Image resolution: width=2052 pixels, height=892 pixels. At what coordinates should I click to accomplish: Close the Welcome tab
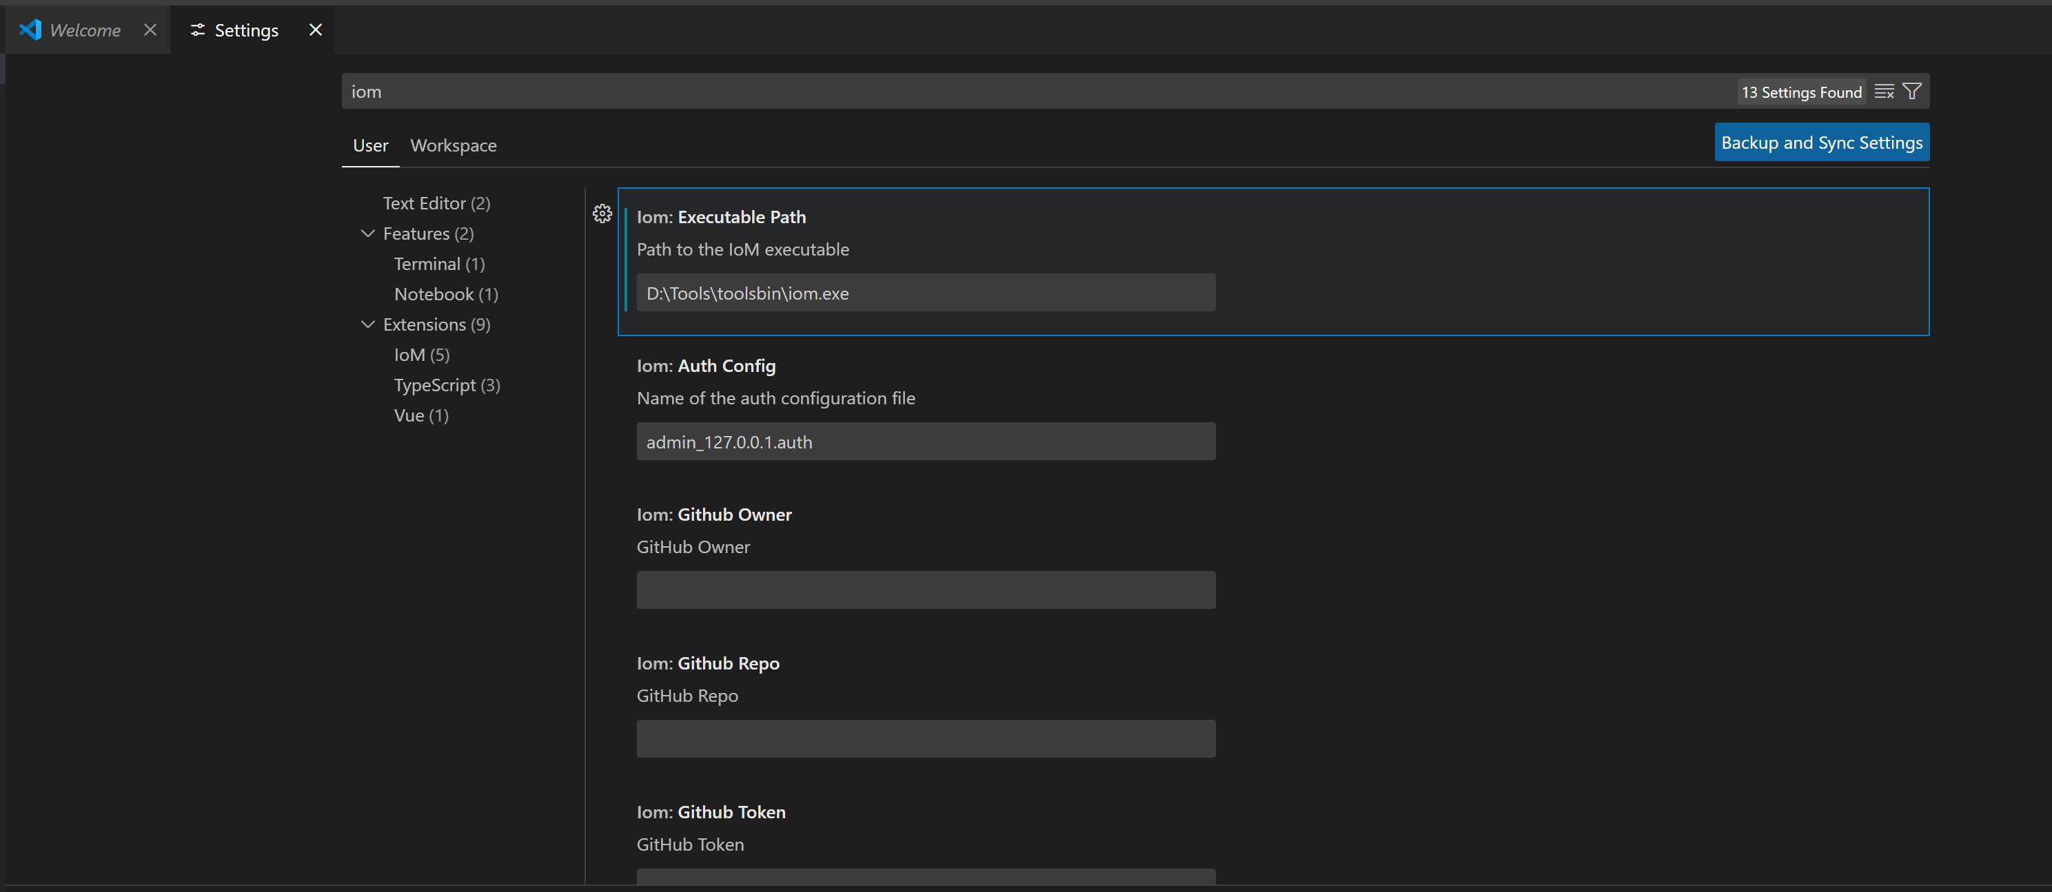[150, 30]
